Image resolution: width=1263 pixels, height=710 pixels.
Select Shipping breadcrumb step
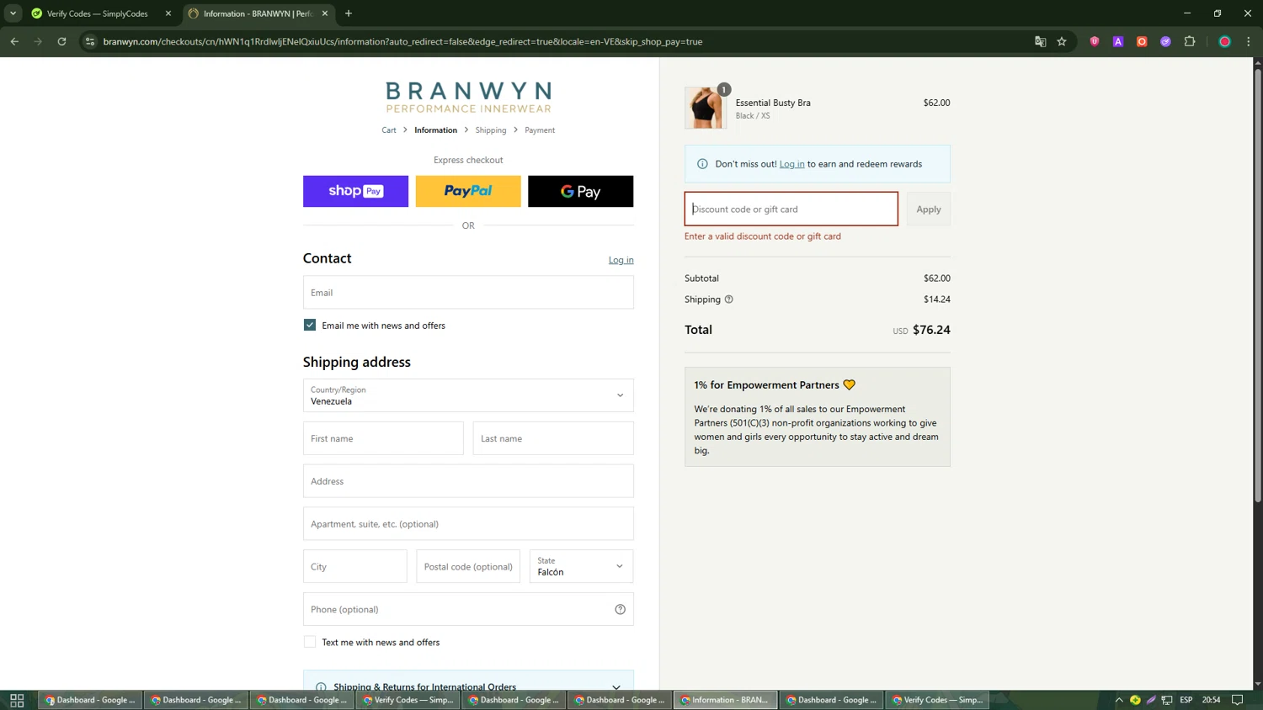(491, 130)
